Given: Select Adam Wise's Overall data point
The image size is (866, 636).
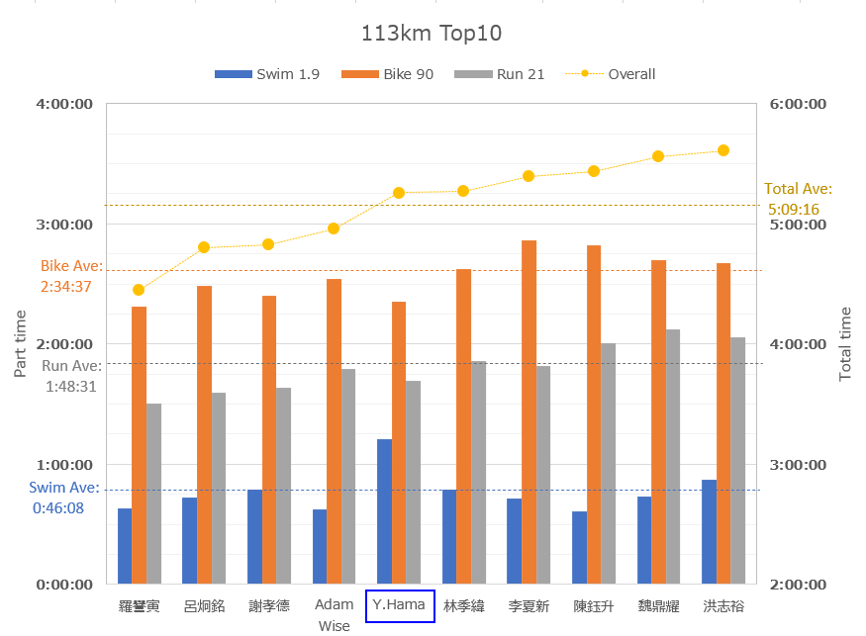Looking at the screenshot, I should point(334,228).
